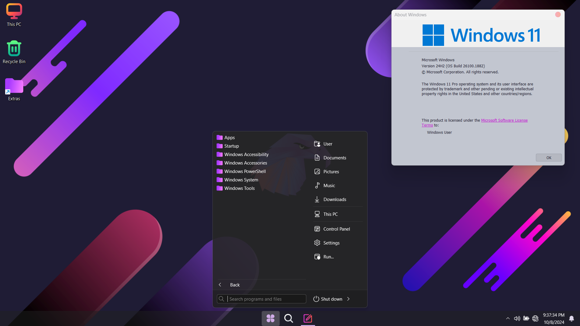
Task: Click the Music note icon
Action: pos(317,185)
